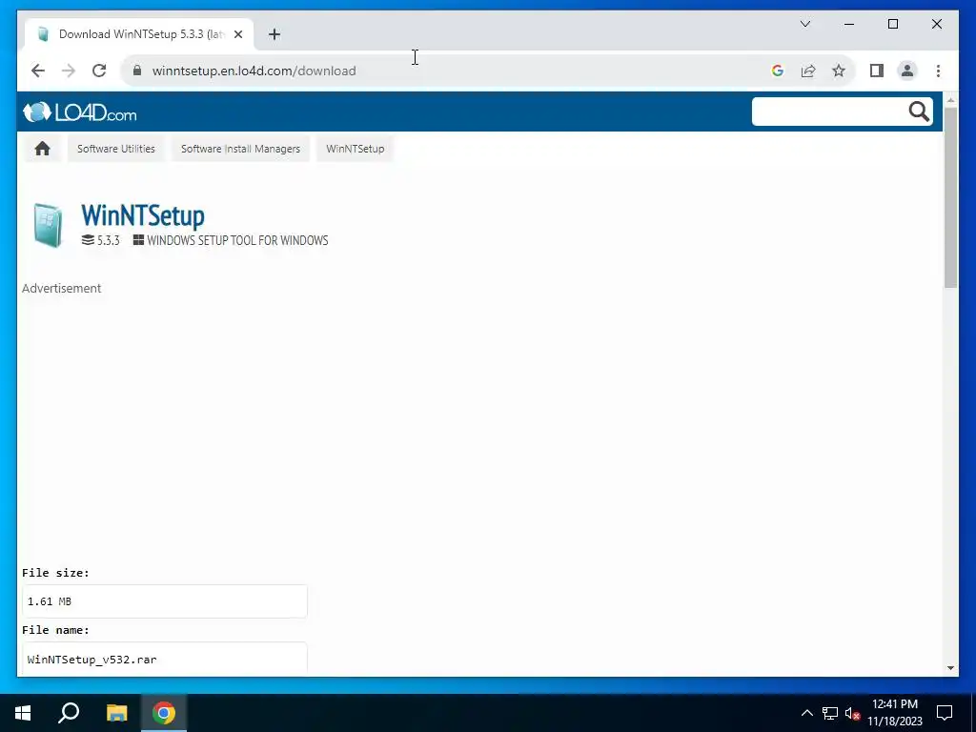The image size is (976, 732).
Task: Open clock showing 12:41 PM
Action: point(895,713)
